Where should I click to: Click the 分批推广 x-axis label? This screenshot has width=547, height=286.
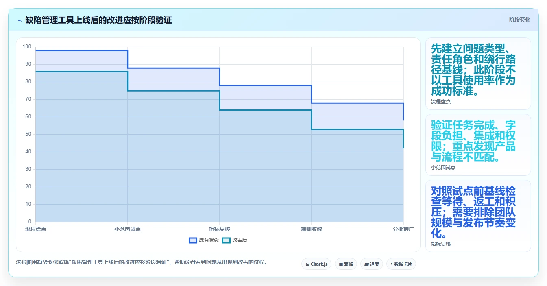coord(403,229)
